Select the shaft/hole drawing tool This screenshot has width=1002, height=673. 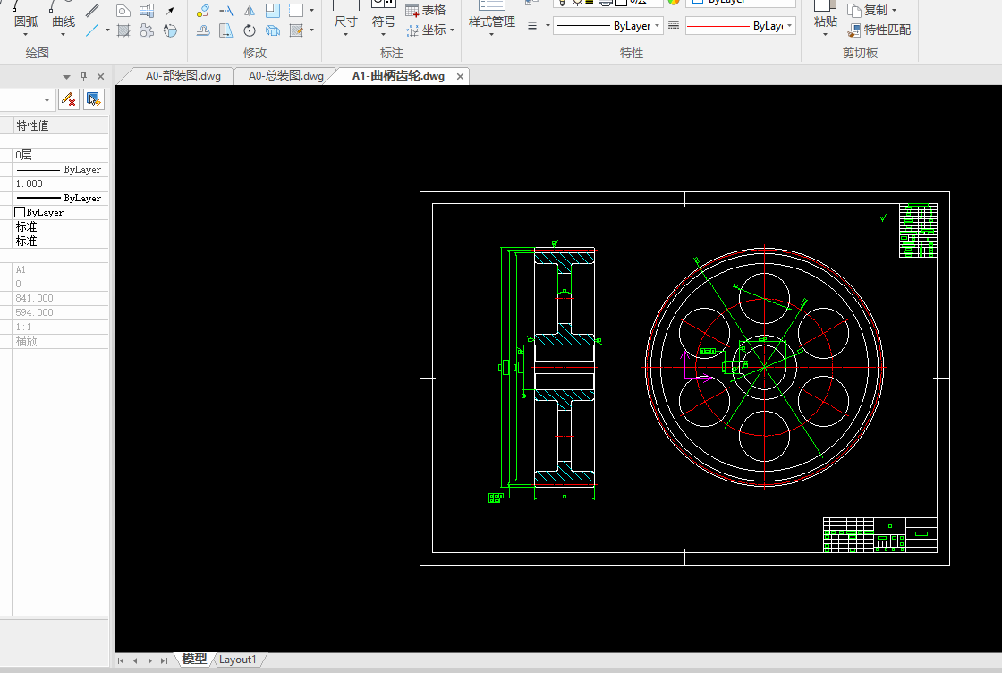(147, 10)
